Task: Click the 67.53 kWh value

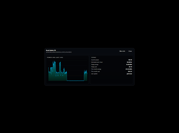Action: [x=129, y=69]
